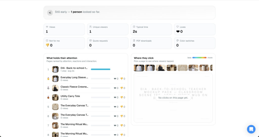Click the 'Where they click' heading
259x137 pixels.
pos(144,58)
